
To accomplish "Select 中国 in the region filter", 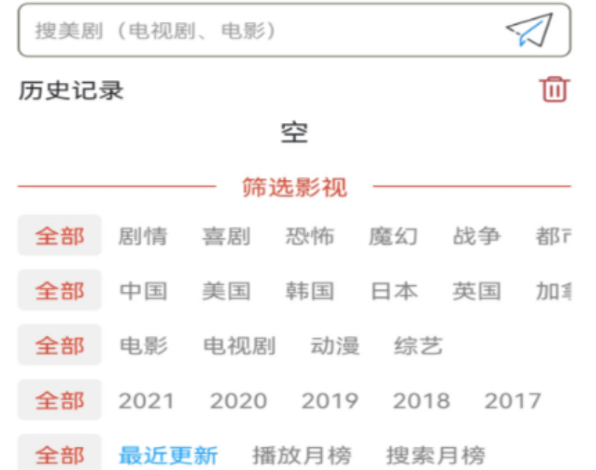I will click(143, 291).
